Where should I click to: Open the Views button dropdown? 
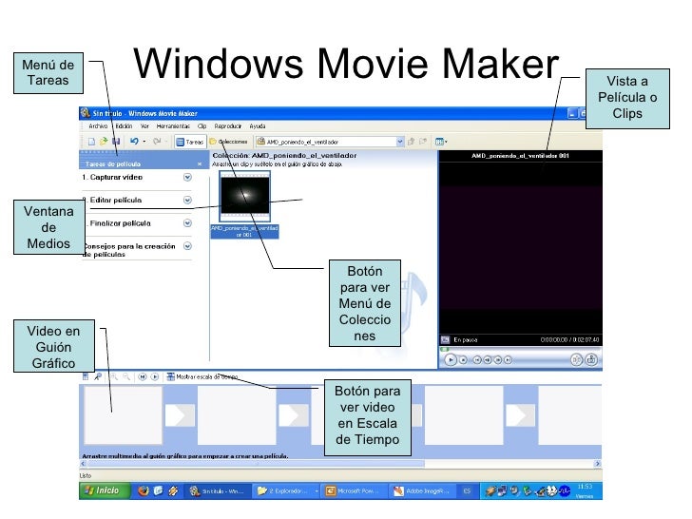pos(441,142)
